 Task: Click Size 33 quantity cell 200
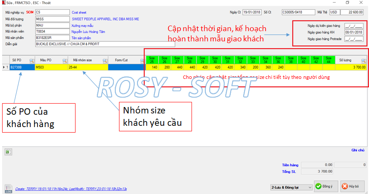pyautogui.click(x=253, y=67)
